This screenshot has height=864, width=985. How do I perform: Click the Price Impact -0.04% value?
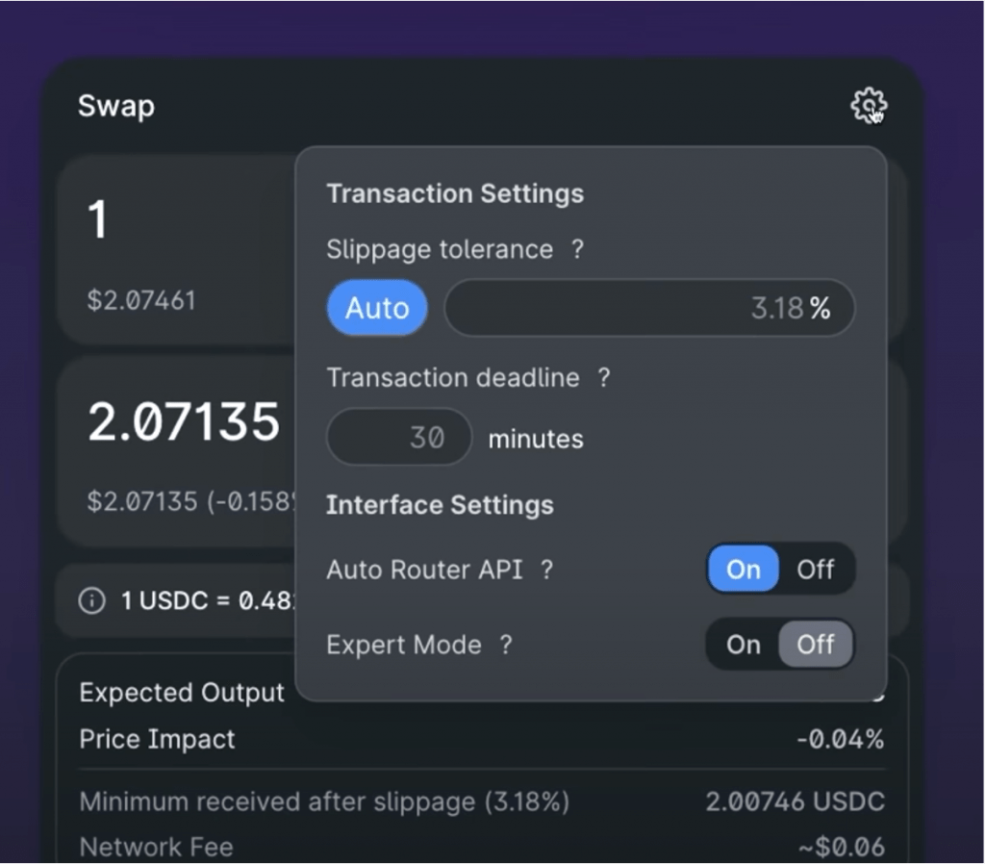pos(840,739)
